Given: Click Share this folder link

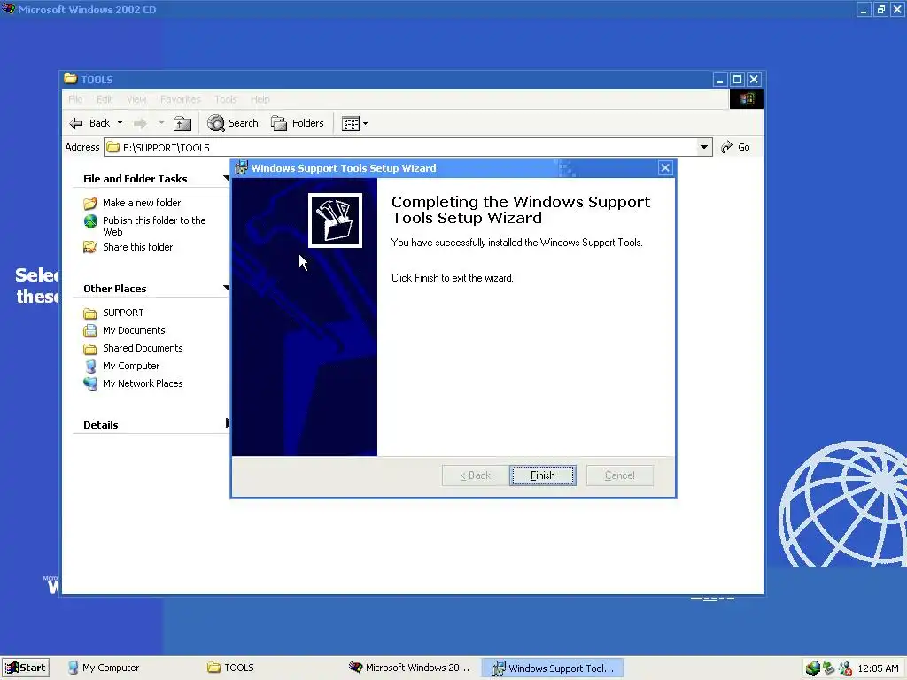Looking at the screenshot, I should [137, 247].
